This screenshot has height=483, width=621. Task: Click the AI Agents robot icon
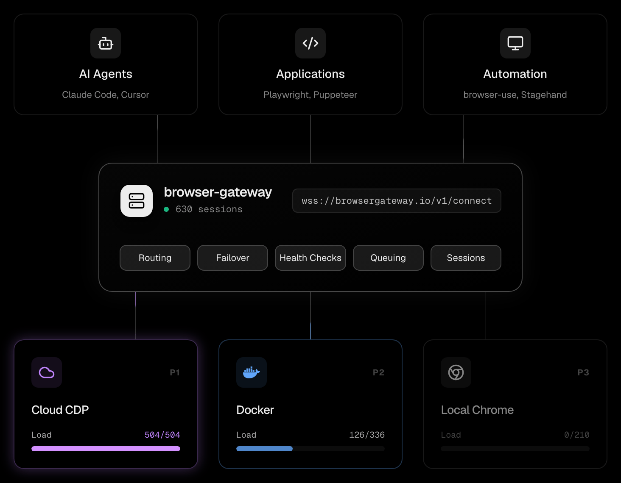pos(106,43)
